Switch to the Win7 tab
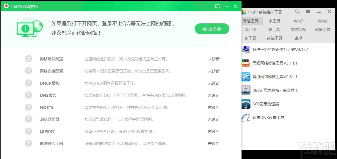 [299, 21]
